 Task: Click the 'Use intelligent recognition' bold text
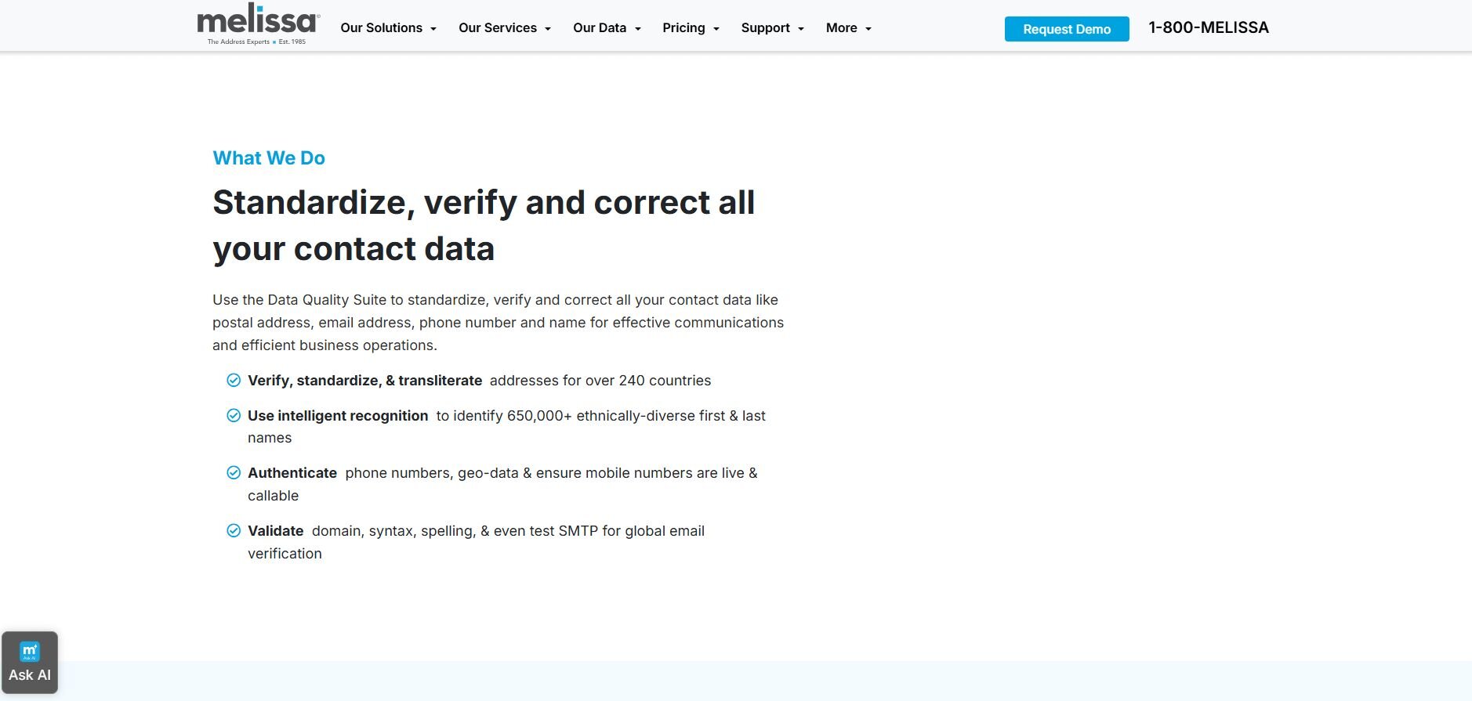click(338, 416)
